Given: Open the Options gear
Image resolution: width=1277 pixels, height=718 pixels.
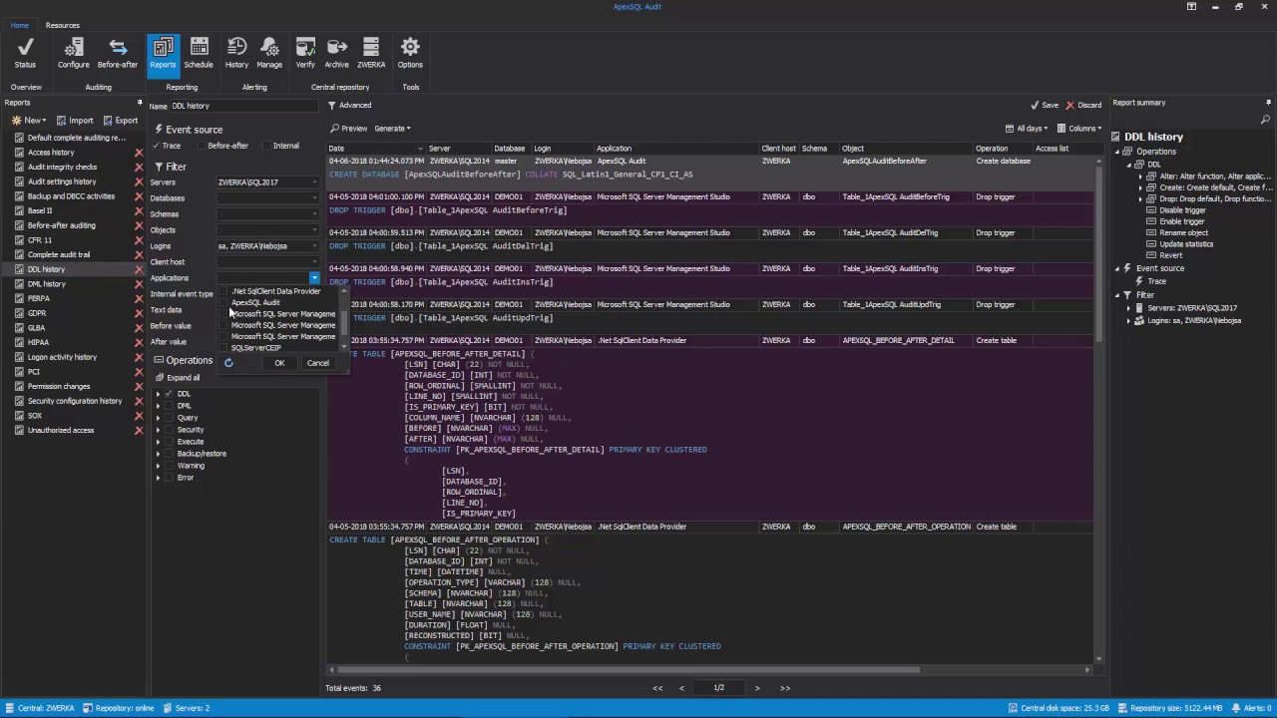Looking at the screenshot, I should click(x=410, y=53).
